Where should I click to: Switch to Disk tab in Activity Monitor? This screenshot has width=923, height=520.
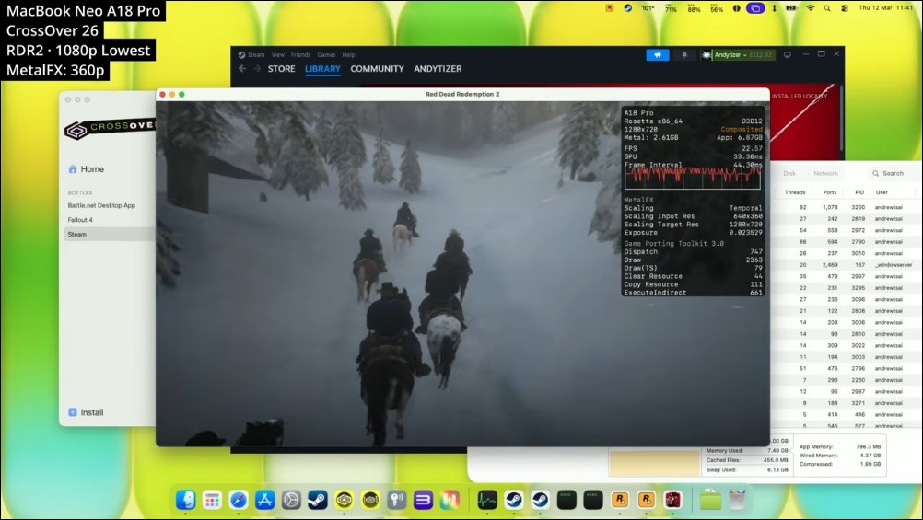[x=789, y=174]
